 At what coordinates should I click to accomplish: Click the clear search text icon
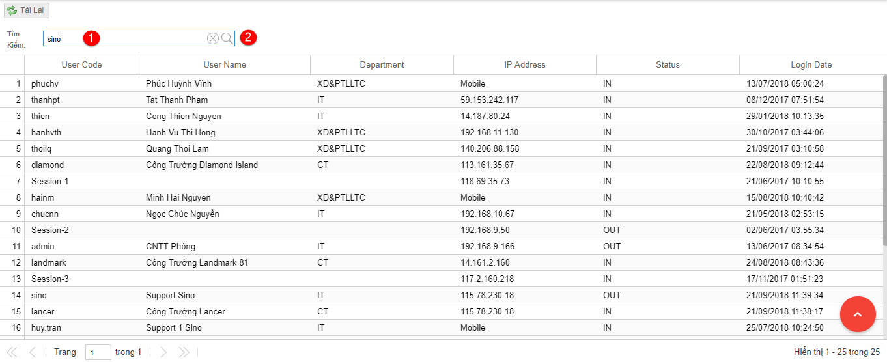click(x=213, y=39)
